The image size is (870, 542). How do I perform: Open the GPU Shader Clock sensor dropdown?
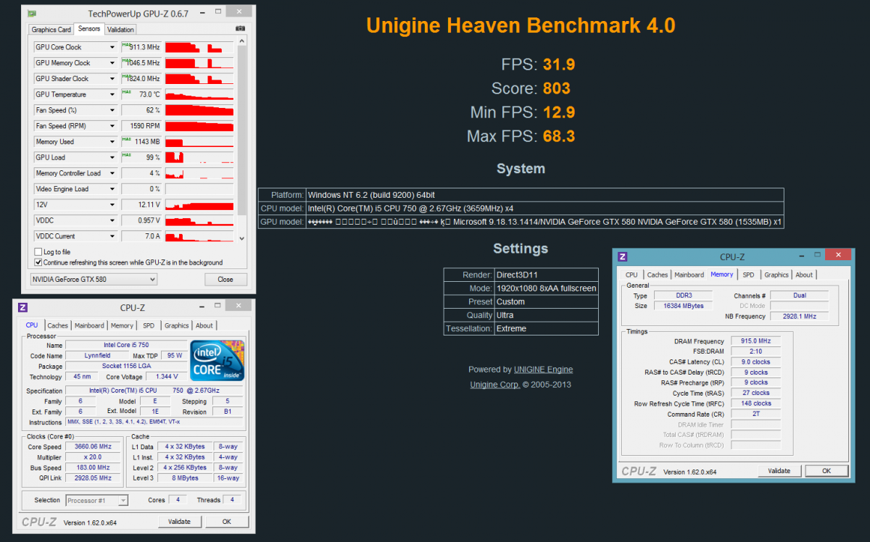[x=112, y=79]
